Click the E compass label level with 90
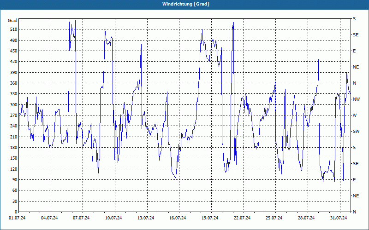 point(354,180)
